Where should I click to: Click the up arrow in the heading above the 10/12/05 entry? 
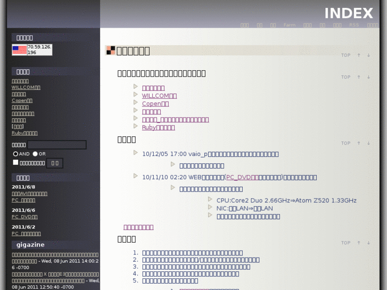click(x=359, y=143)
